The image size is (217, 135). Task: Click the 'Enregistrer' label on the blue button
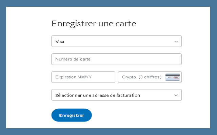click(x=72, y=115)
